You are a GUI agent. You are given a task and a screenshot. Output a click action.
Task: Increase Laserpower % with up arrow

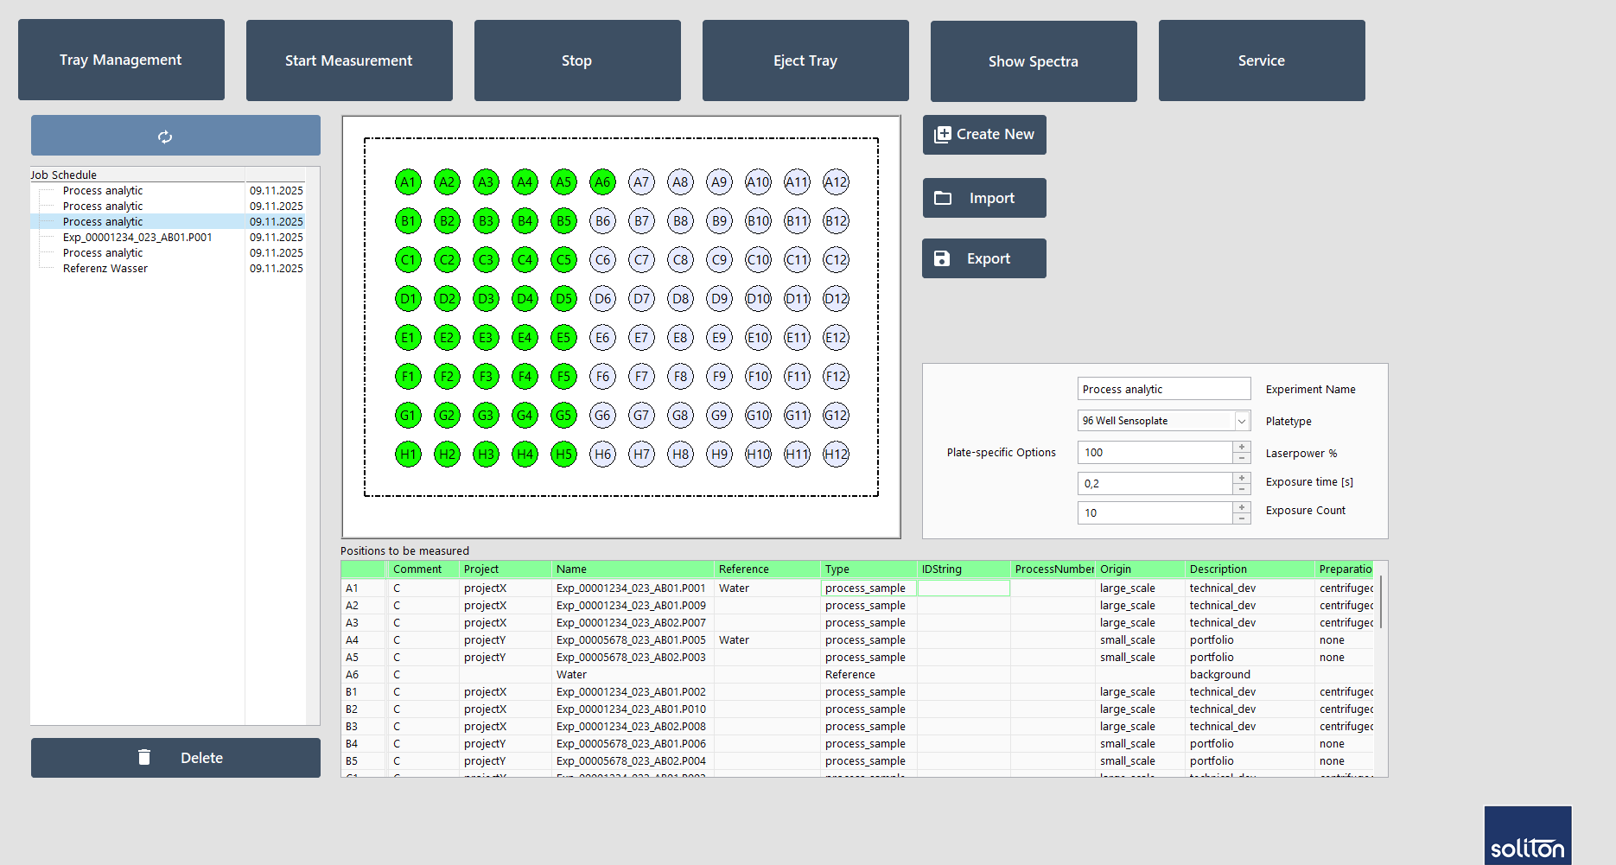(x=1242, y=448)
